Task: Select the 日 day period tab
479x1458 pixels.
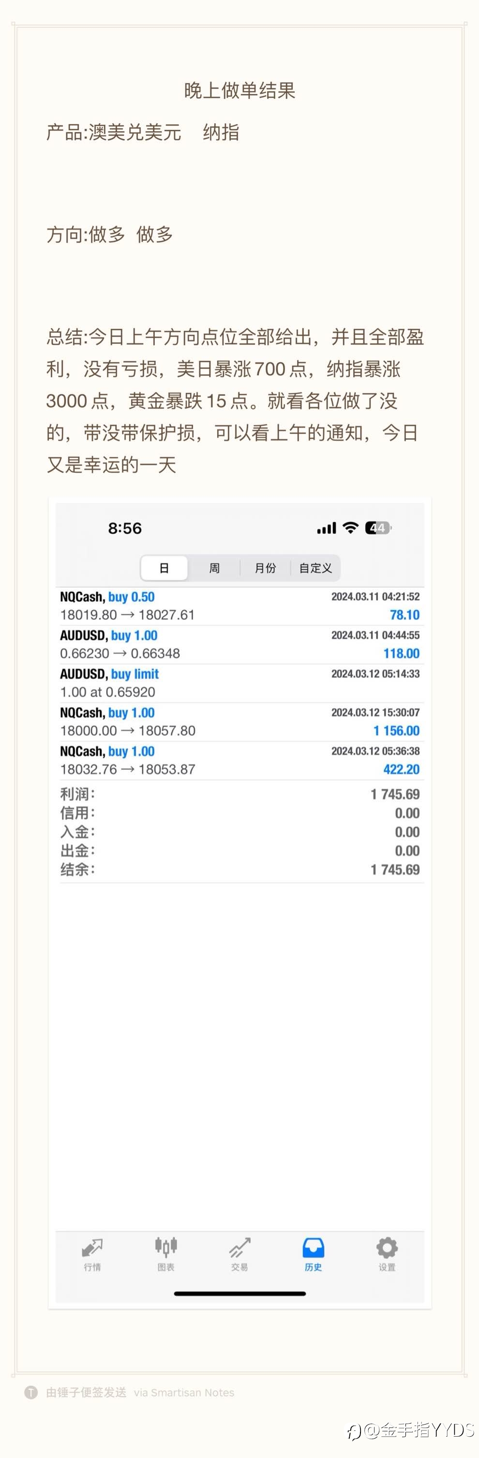Action: tap(164, 568)
